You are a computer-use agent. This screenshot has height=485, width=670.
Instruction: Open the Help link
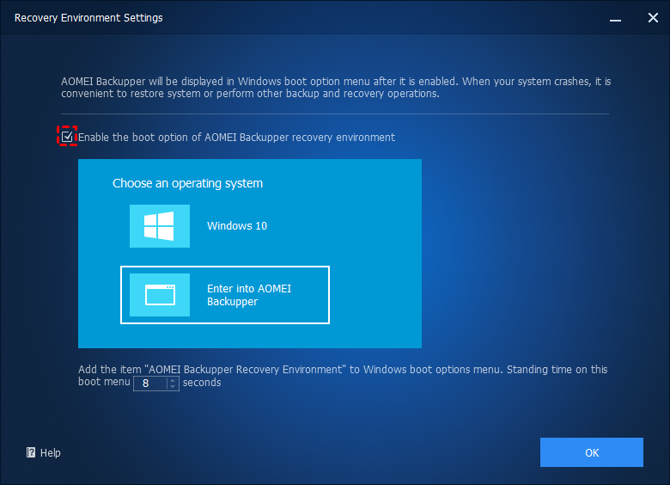pyautogui.click(x=44, y=452)
